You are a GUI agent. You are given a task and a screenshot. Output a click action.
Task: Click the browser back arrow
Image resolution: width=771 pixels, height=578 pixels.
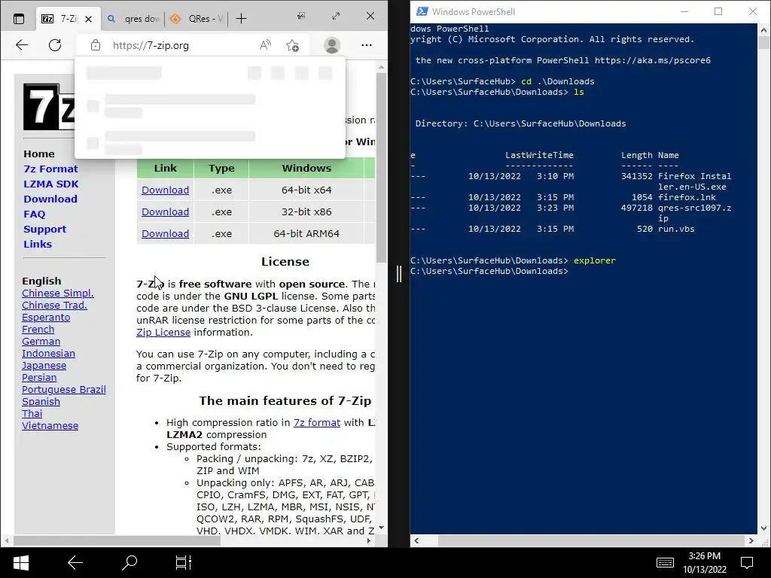pyautogui.click(x=22, y=45)
